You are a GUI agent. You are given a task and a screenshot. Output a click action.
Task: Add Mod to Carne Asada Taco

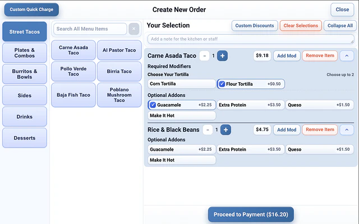tap(287, 56)
